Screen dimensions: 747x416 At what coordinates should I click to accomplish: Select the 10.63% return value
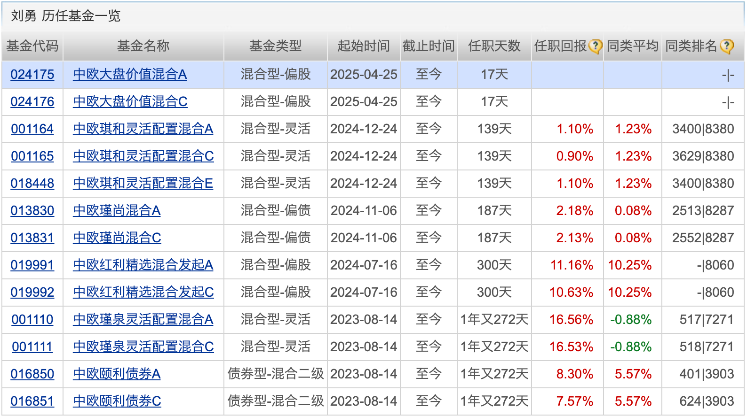click(x=572, y=292)
